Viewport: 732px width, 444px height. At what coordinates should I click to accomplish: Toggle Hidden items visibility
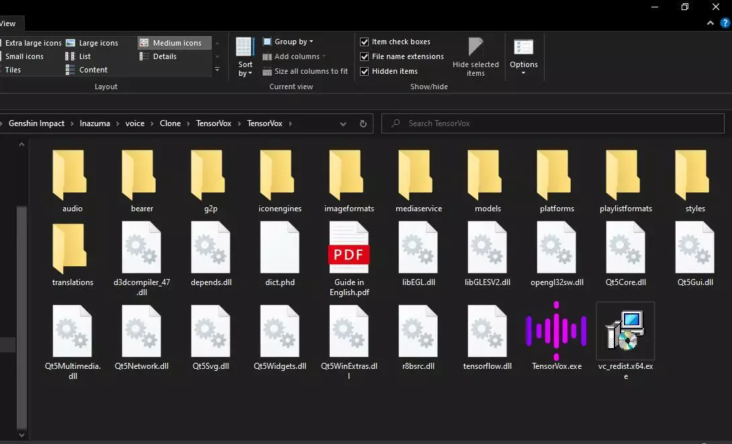click(x=364, y=71)
